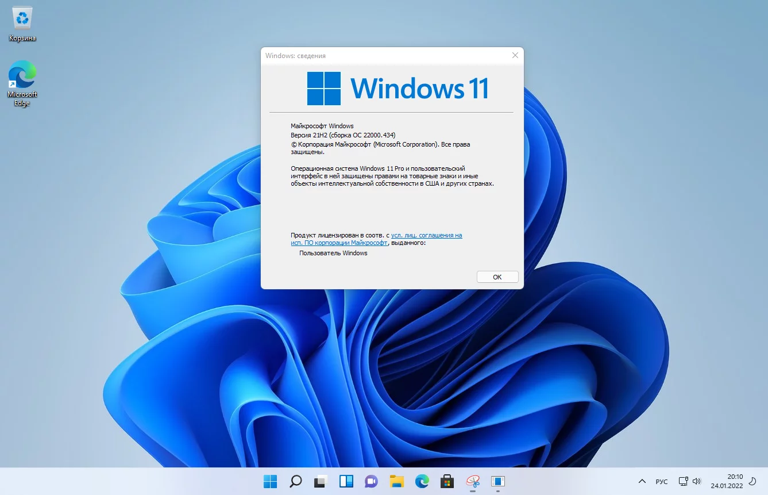The height and width of the screenshot is (495, 768).
Task: Launch Microsoft Edge from the taskbar
Action: (x=422, y=481)
